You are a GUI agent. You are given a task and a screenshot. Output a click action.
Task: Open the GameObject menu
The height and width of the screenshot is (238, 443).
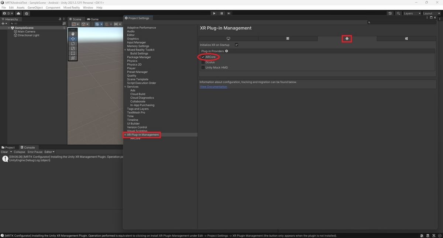35,7
